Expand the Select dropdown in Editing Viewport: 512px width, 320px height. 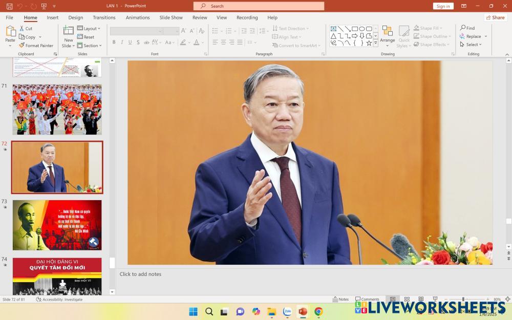[471, 45]
